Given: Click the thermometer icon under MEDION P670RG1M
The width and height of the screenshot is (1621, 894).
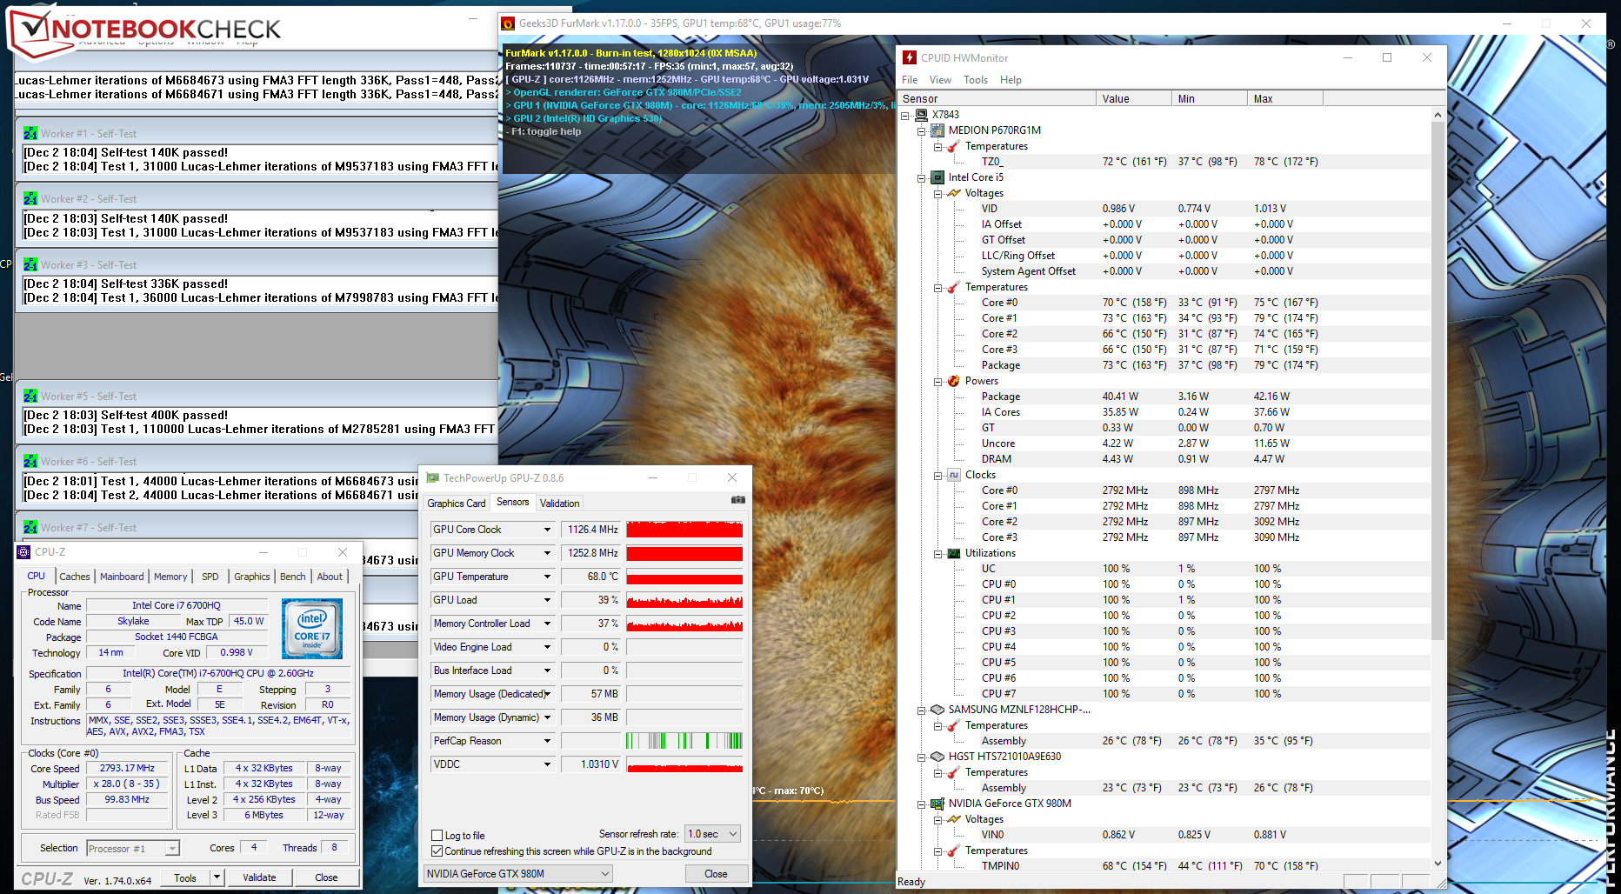Looking at the screenshot, I should (954, 146).
